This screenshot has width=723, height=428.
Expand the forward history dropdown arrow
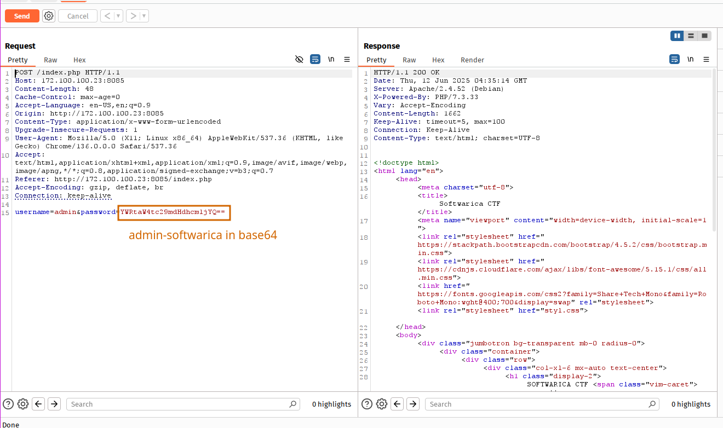point(144,16)
